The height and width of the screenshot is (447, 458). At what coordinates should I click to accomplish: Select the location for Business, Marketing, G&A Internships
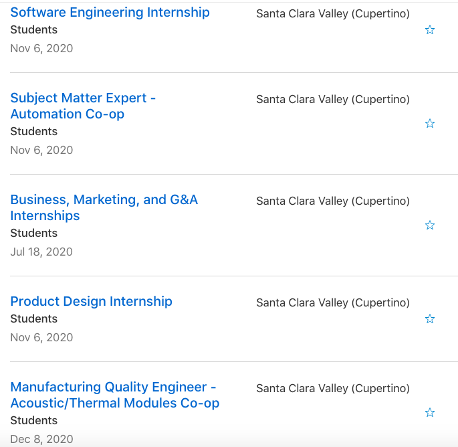pos(332,201)
